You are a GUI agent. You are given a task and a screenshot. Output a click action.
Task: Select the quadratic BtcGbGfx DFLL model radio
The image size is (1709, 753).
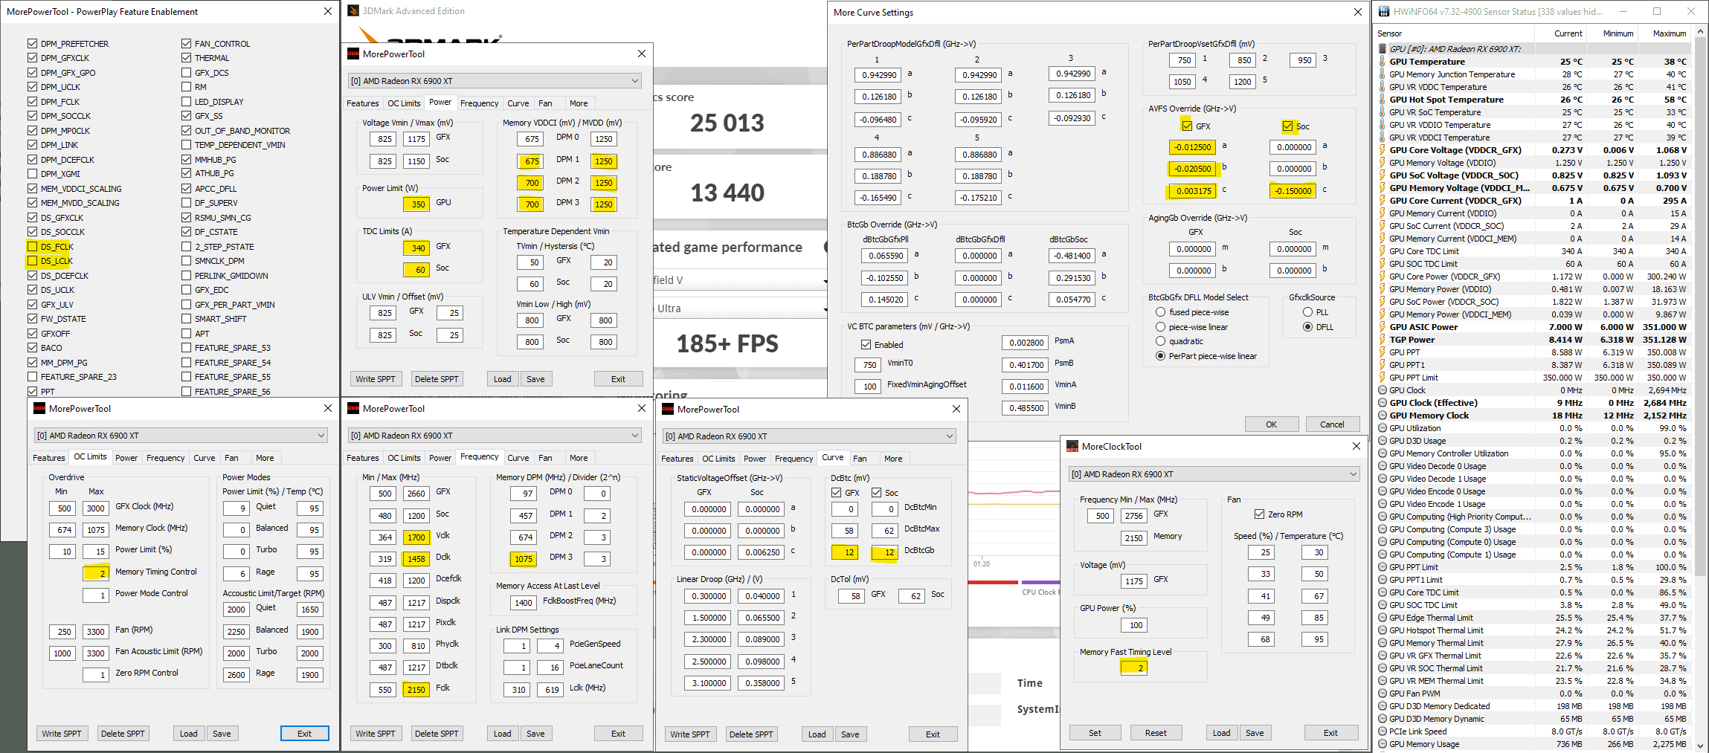pos(1160,341)
